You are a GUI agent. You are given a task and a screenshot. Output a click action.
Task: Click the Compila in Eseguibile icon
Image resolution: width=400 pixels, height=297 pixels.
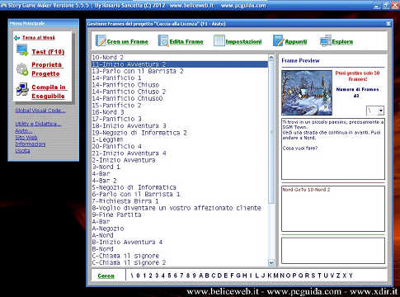[x=22, y=89]
